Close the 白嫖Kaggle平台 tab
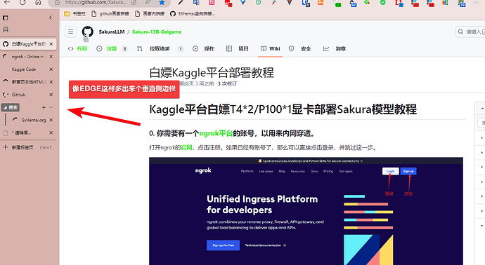Image resolution: width=485 pixels, height=265 pixels. point(51,43)
